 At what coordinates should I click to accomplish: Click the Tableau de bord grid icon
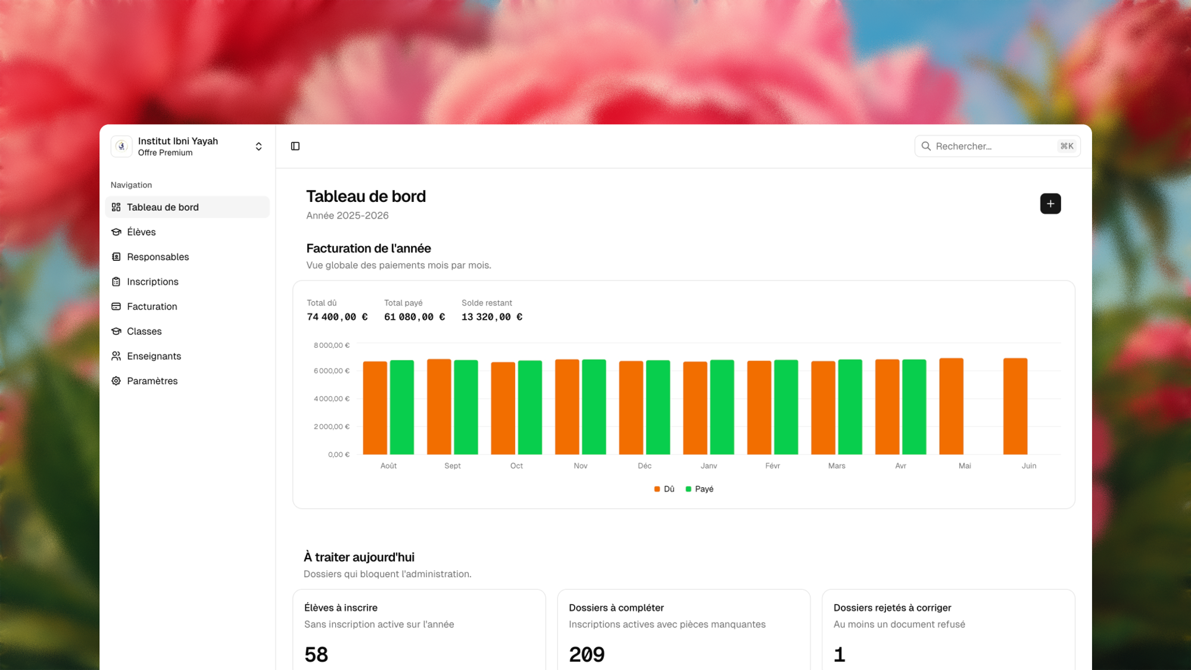point(116,207)
